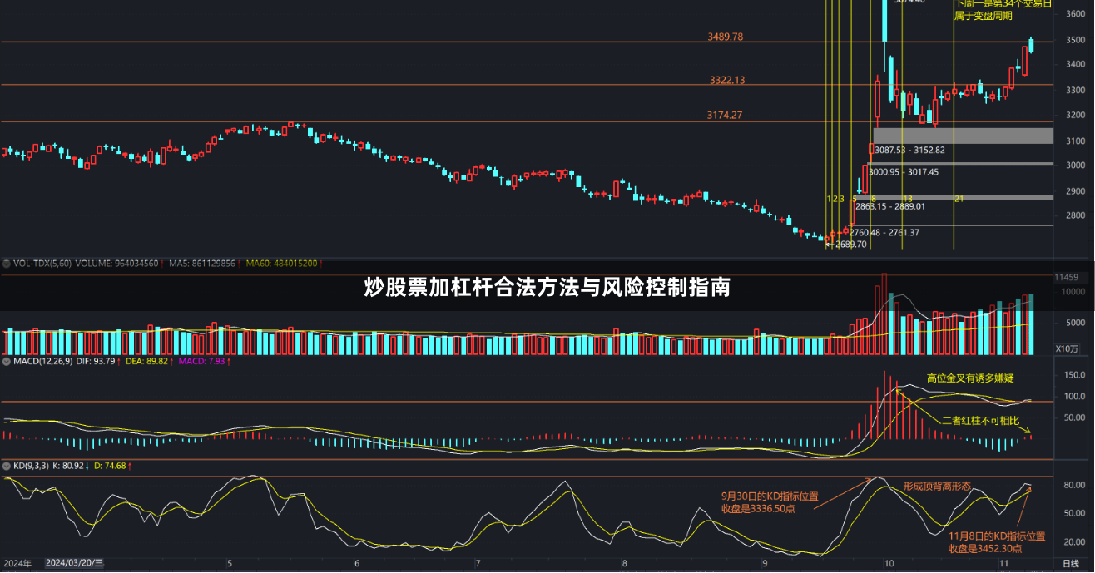Screen dimensions: 1095x573
Task: Click the X10万 volume unit label
Action: coord(1066,348)
